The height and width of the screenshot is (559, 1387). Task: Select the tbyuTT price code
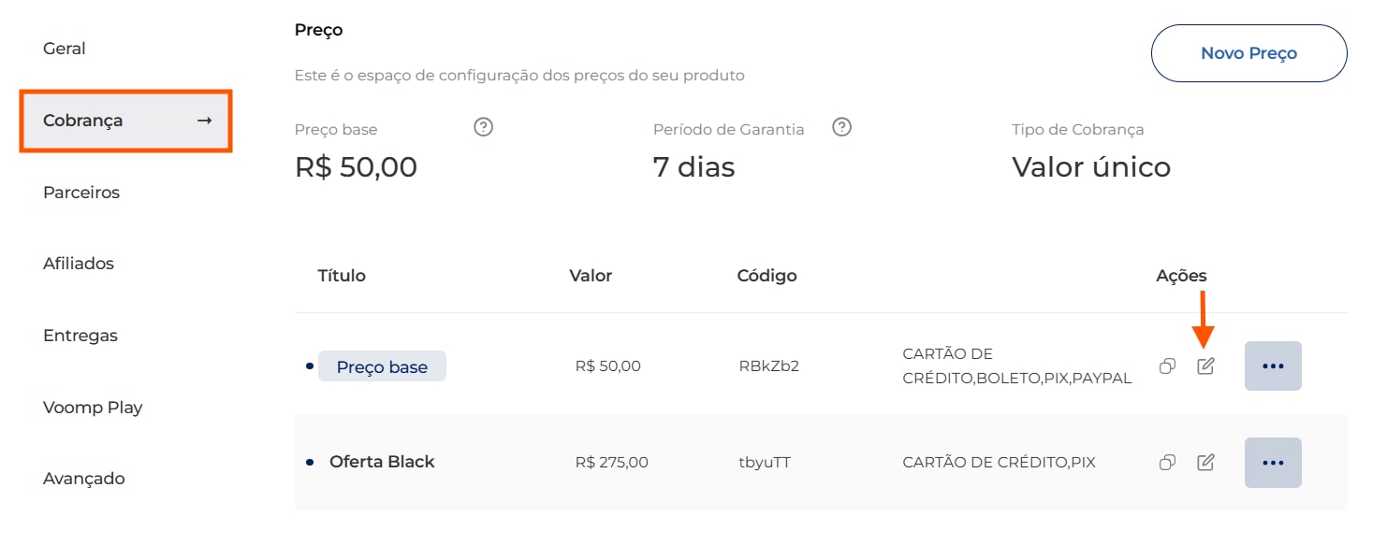pyautogui.click(x=764, y=462)
